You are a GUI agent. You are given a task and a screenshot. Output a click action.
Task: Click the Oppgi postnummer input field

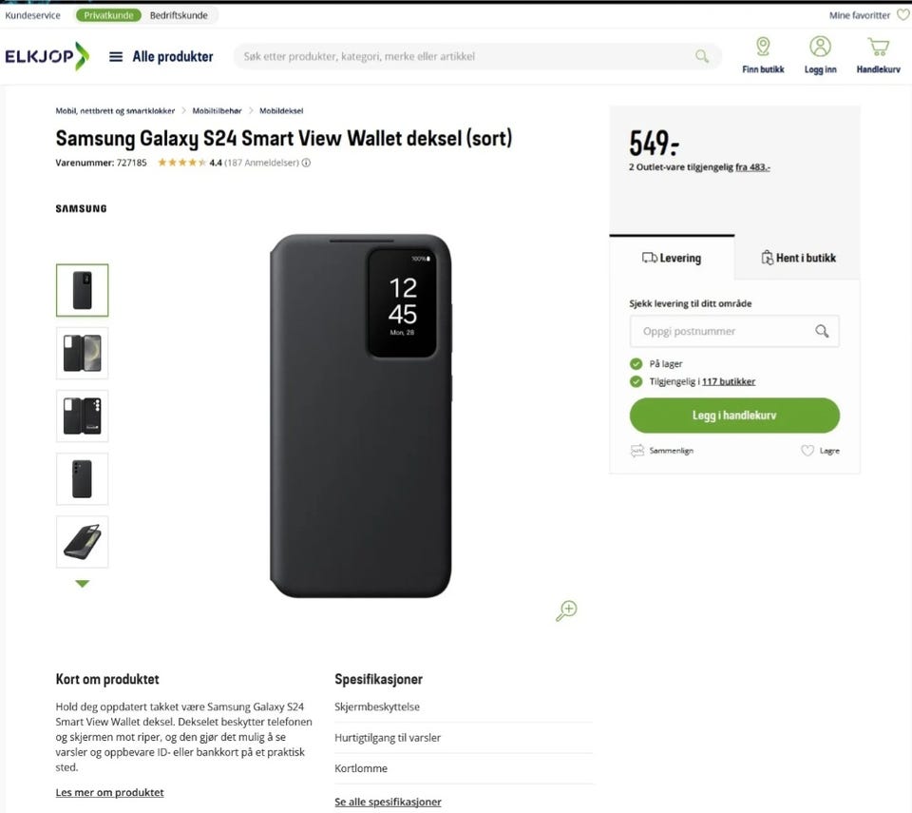tap(734, 331)
